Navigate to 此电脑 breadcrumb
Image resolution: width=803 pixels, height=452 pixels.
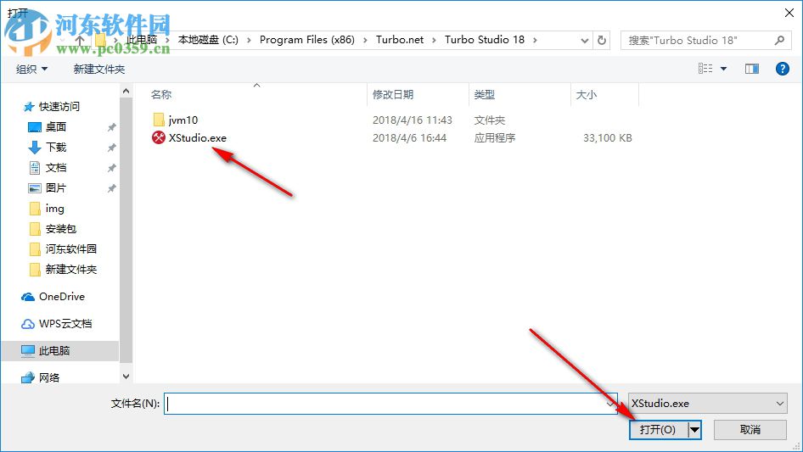(142, 39)
